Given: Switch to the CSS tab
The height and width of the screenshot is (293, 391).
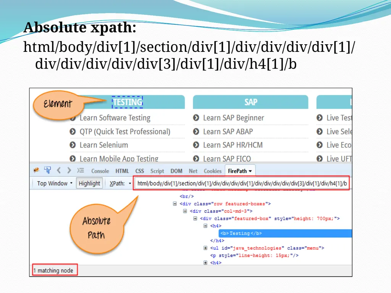Looking at the screenshot, I should coord(140,171).
